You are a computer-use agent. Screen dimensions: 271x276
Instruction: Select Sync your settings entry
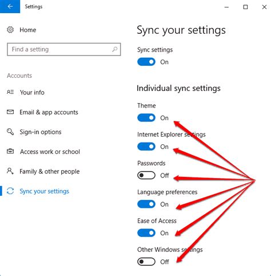point(44,191)
